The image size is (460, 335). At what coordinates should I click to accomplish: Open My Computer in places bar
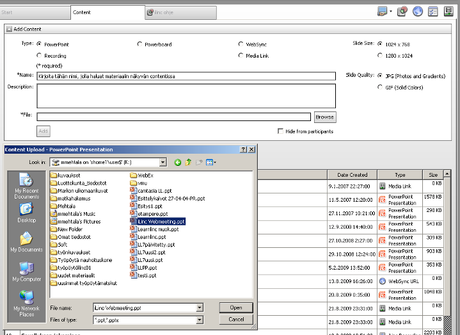(26, 272)
